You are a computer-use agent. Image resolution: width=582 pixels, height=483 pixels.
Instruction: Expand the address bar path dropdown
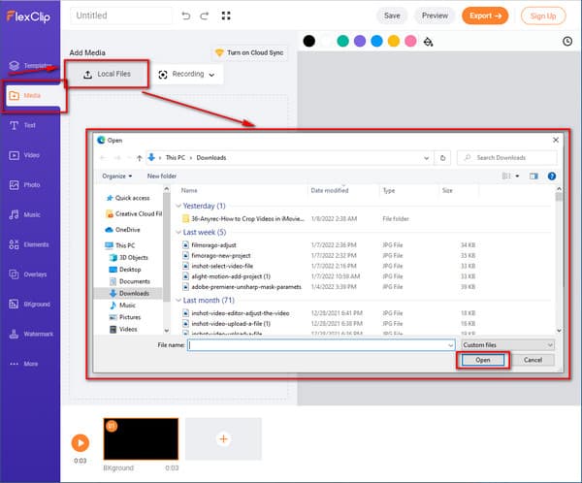pyautogui.click(x=426, y=158)
